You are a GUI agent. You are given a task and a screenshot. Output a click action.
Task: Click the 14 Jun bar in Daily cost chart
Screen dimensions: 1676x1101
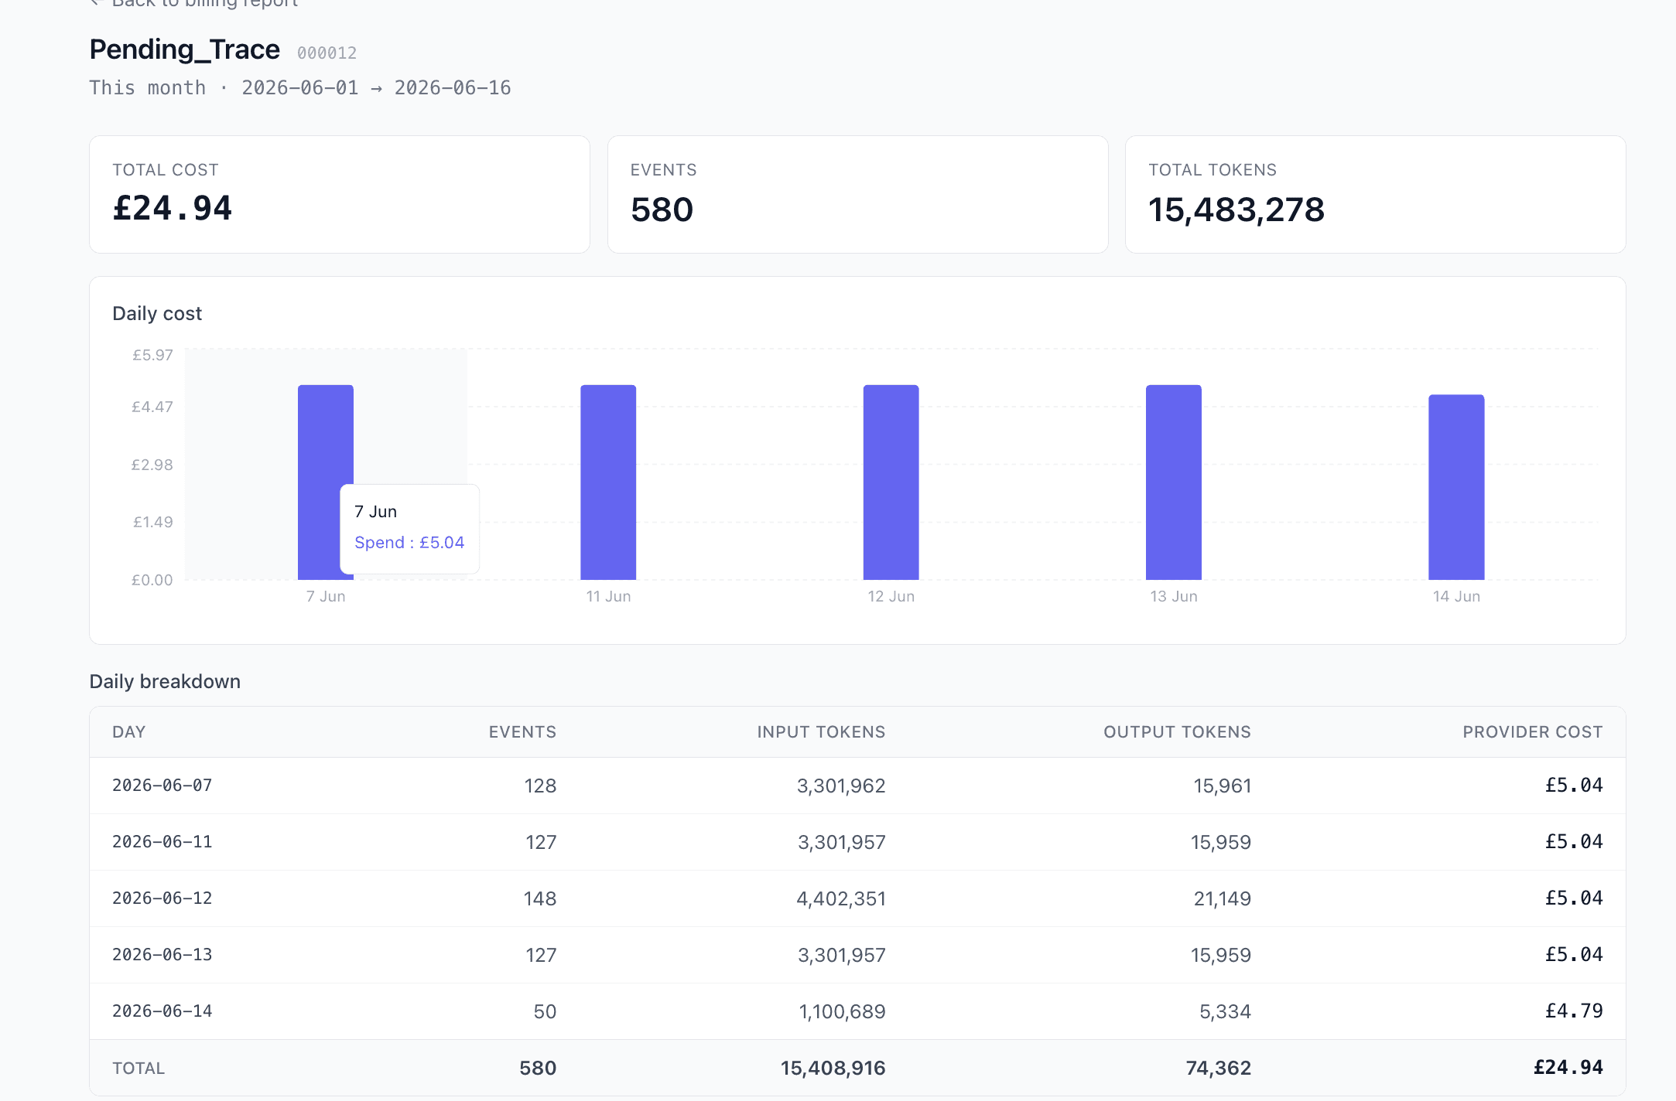(1456, 487)
